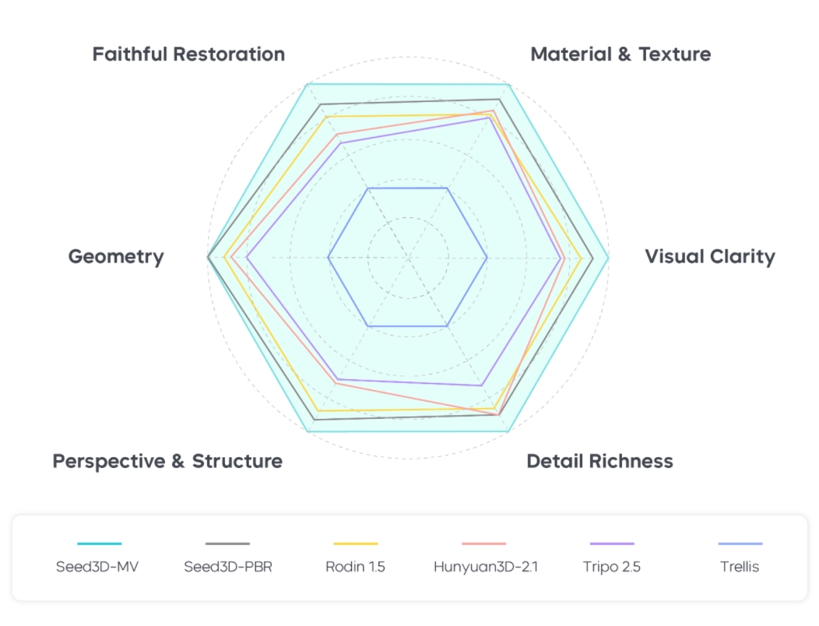Click the Geometry axis label
The width and height of the screenshot is (819, 626).
(116, 257)
